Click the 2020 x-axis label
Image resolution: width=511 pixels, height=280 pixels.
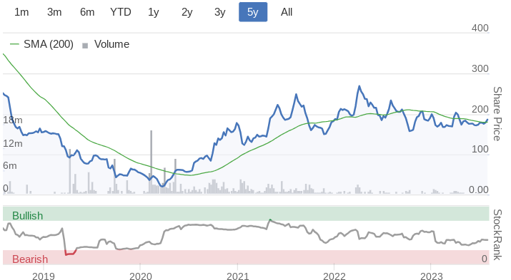[141, 276]
